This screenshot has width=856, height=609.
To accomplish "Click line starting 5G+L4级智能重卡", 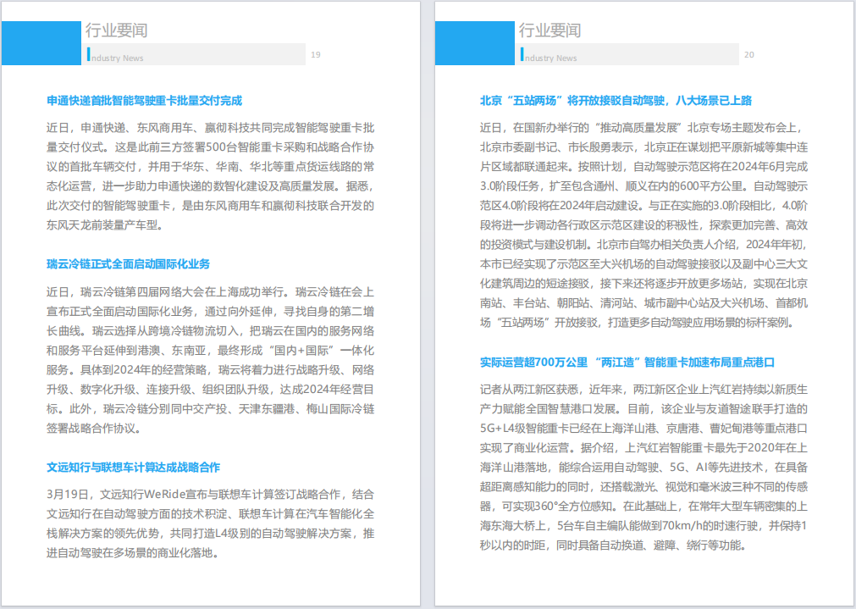I will [643, 429].
